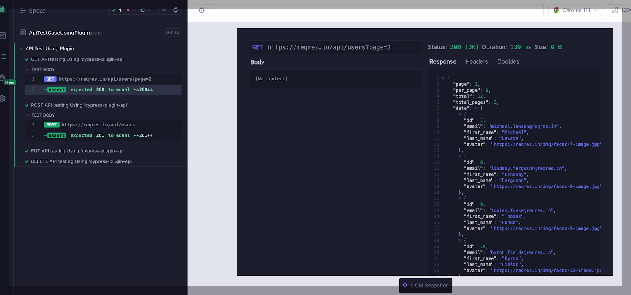Image resolution: width=631 pixels, height=295 pixels.
Task: Click the "total_pages": 2 JSON line
Action: point(476,102)
